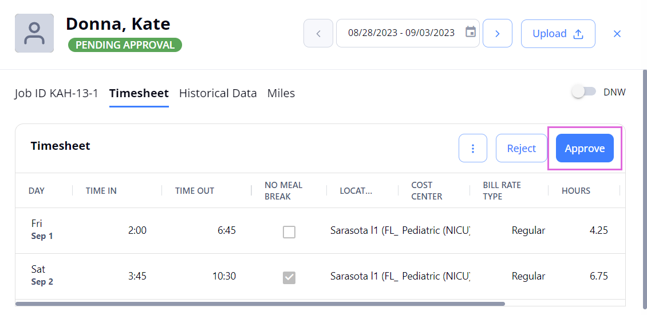Image resolution: width=647 pixels, height=315 pixels.
Task: Toggle the DNW switch
Action: point(584,92)
